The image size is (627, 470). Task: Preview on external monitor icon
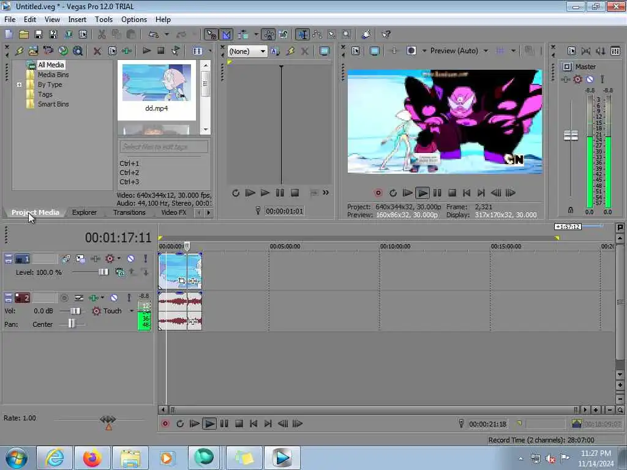point(374,51)
